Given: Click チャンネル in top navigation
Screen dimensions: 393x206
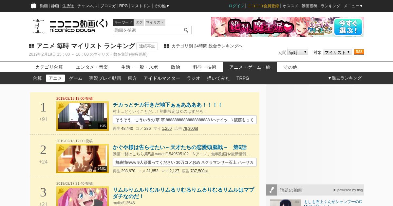Looking at the screenshot, I should click(x=87, y=6).
